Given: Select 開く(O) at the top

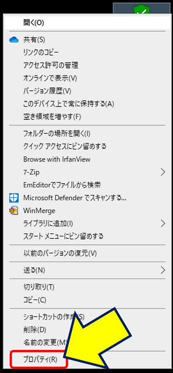Looking at the screenshot, I should pos(87,23).
